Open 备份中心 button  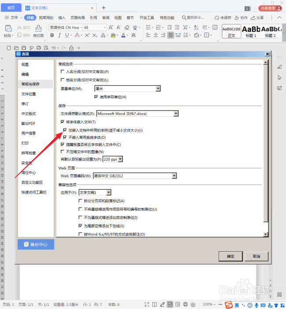(x=36, y=244)
